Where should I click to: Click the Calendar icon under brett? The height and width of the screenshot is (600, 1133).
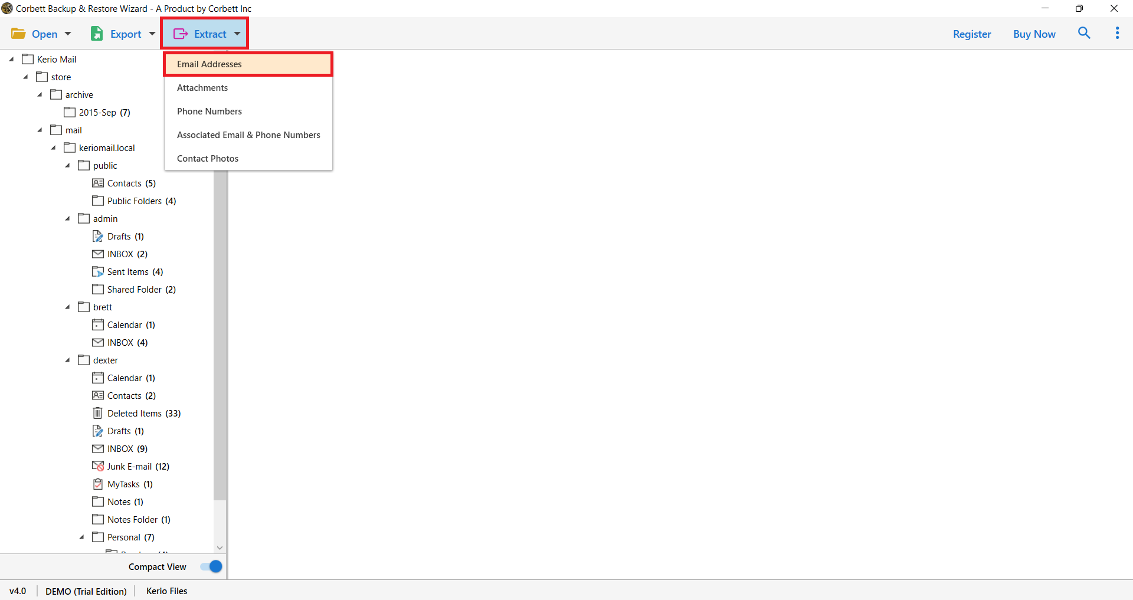pyautogui.click(x=98, y=324)
